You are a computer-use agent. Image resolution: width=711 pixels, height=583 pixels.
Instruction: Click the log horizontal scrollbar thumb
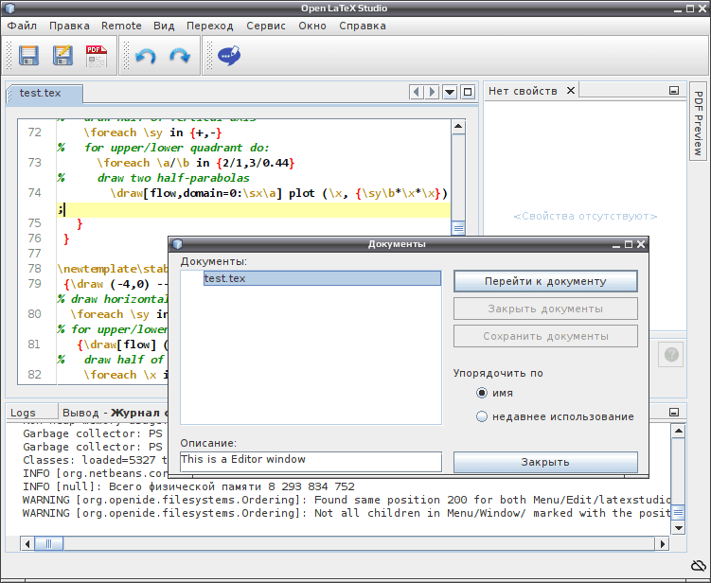coord(49,543)
